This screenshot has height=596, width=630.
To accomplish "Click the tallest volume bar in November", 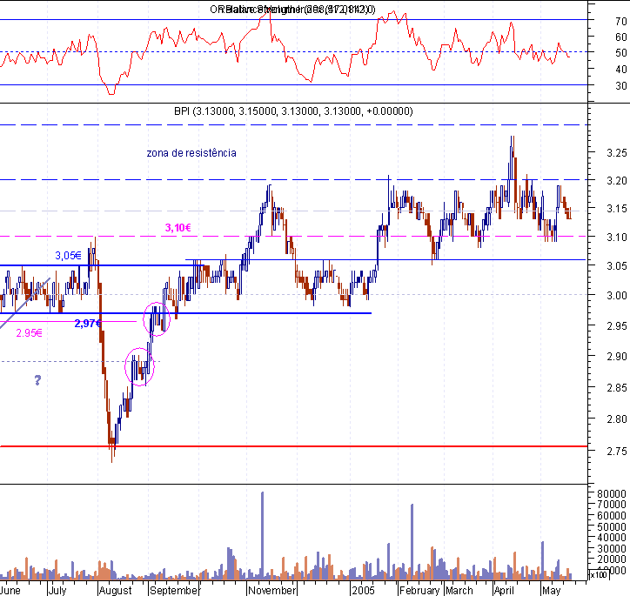I will [x=263, y=535].
